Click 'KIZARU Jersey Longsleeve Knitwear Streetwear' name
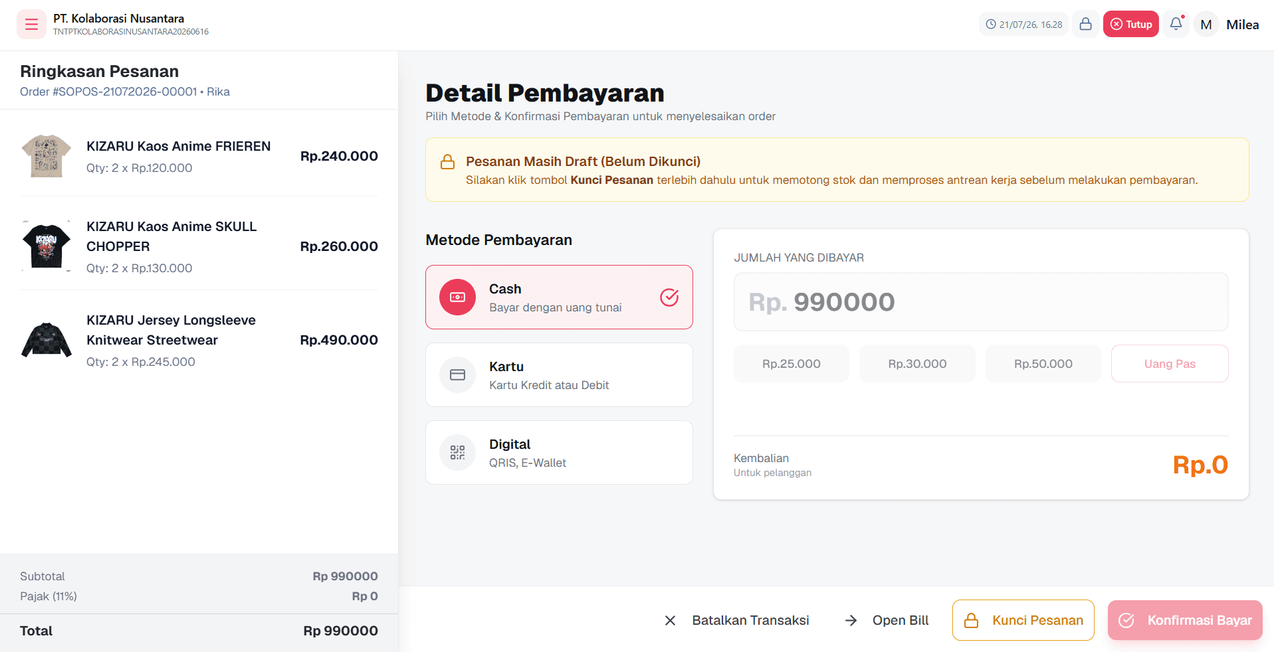Screen dimensions: 1274x652 pyautogui.click(x=171, y=330)
